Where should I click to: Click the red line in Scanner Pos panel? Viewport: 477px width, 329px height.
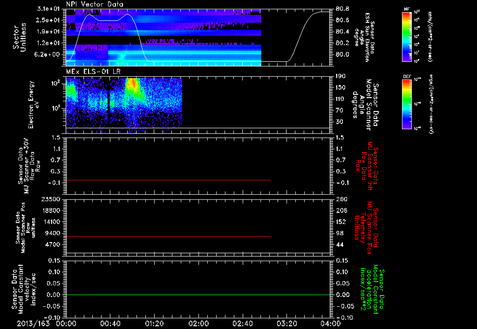168,236
